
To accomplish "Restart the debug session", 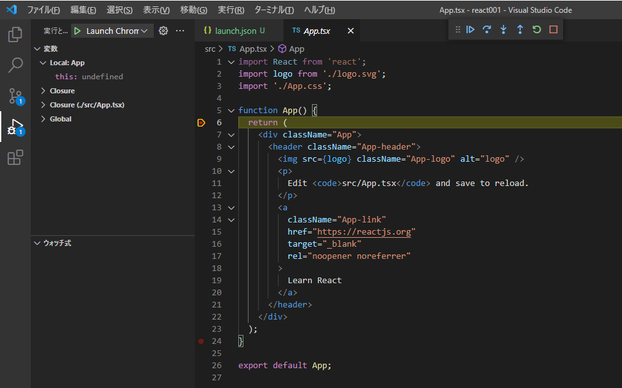I will pyautogui.click(x=537, y=29).
